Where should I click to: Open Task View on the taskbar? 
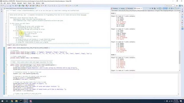(x=7, y=101)
